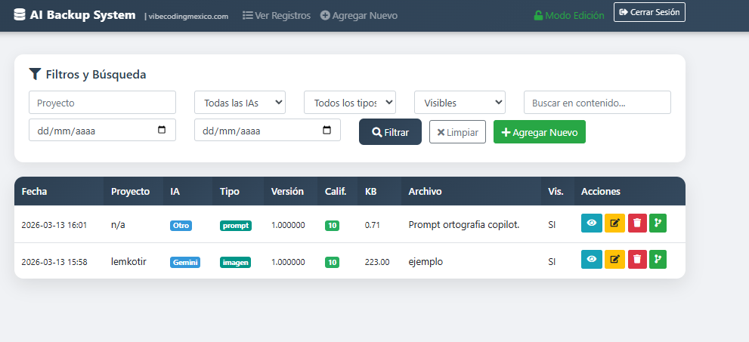Delete the Prompt ortografia copilot record
This screenshot has width=749, height=342.
(636, 223)
